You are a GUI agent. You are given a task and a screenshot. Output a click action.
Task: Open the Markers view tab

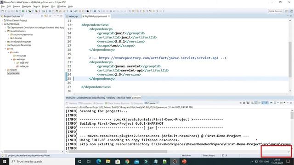pyautogui.click(x=72, y=103)
